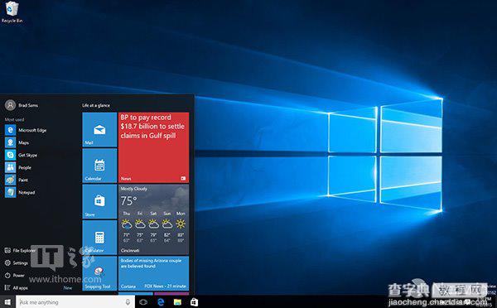497x308 pixels.
Task: Select Get Skype in the Start menu
Action: tap(22, 155)
